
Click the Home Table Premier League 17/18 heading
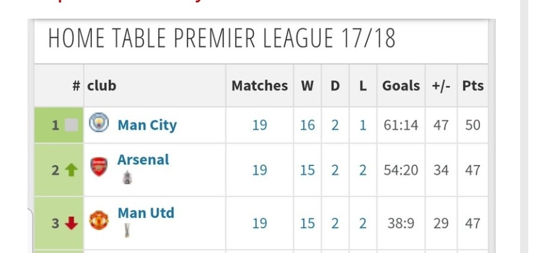(x=222, y=38)
